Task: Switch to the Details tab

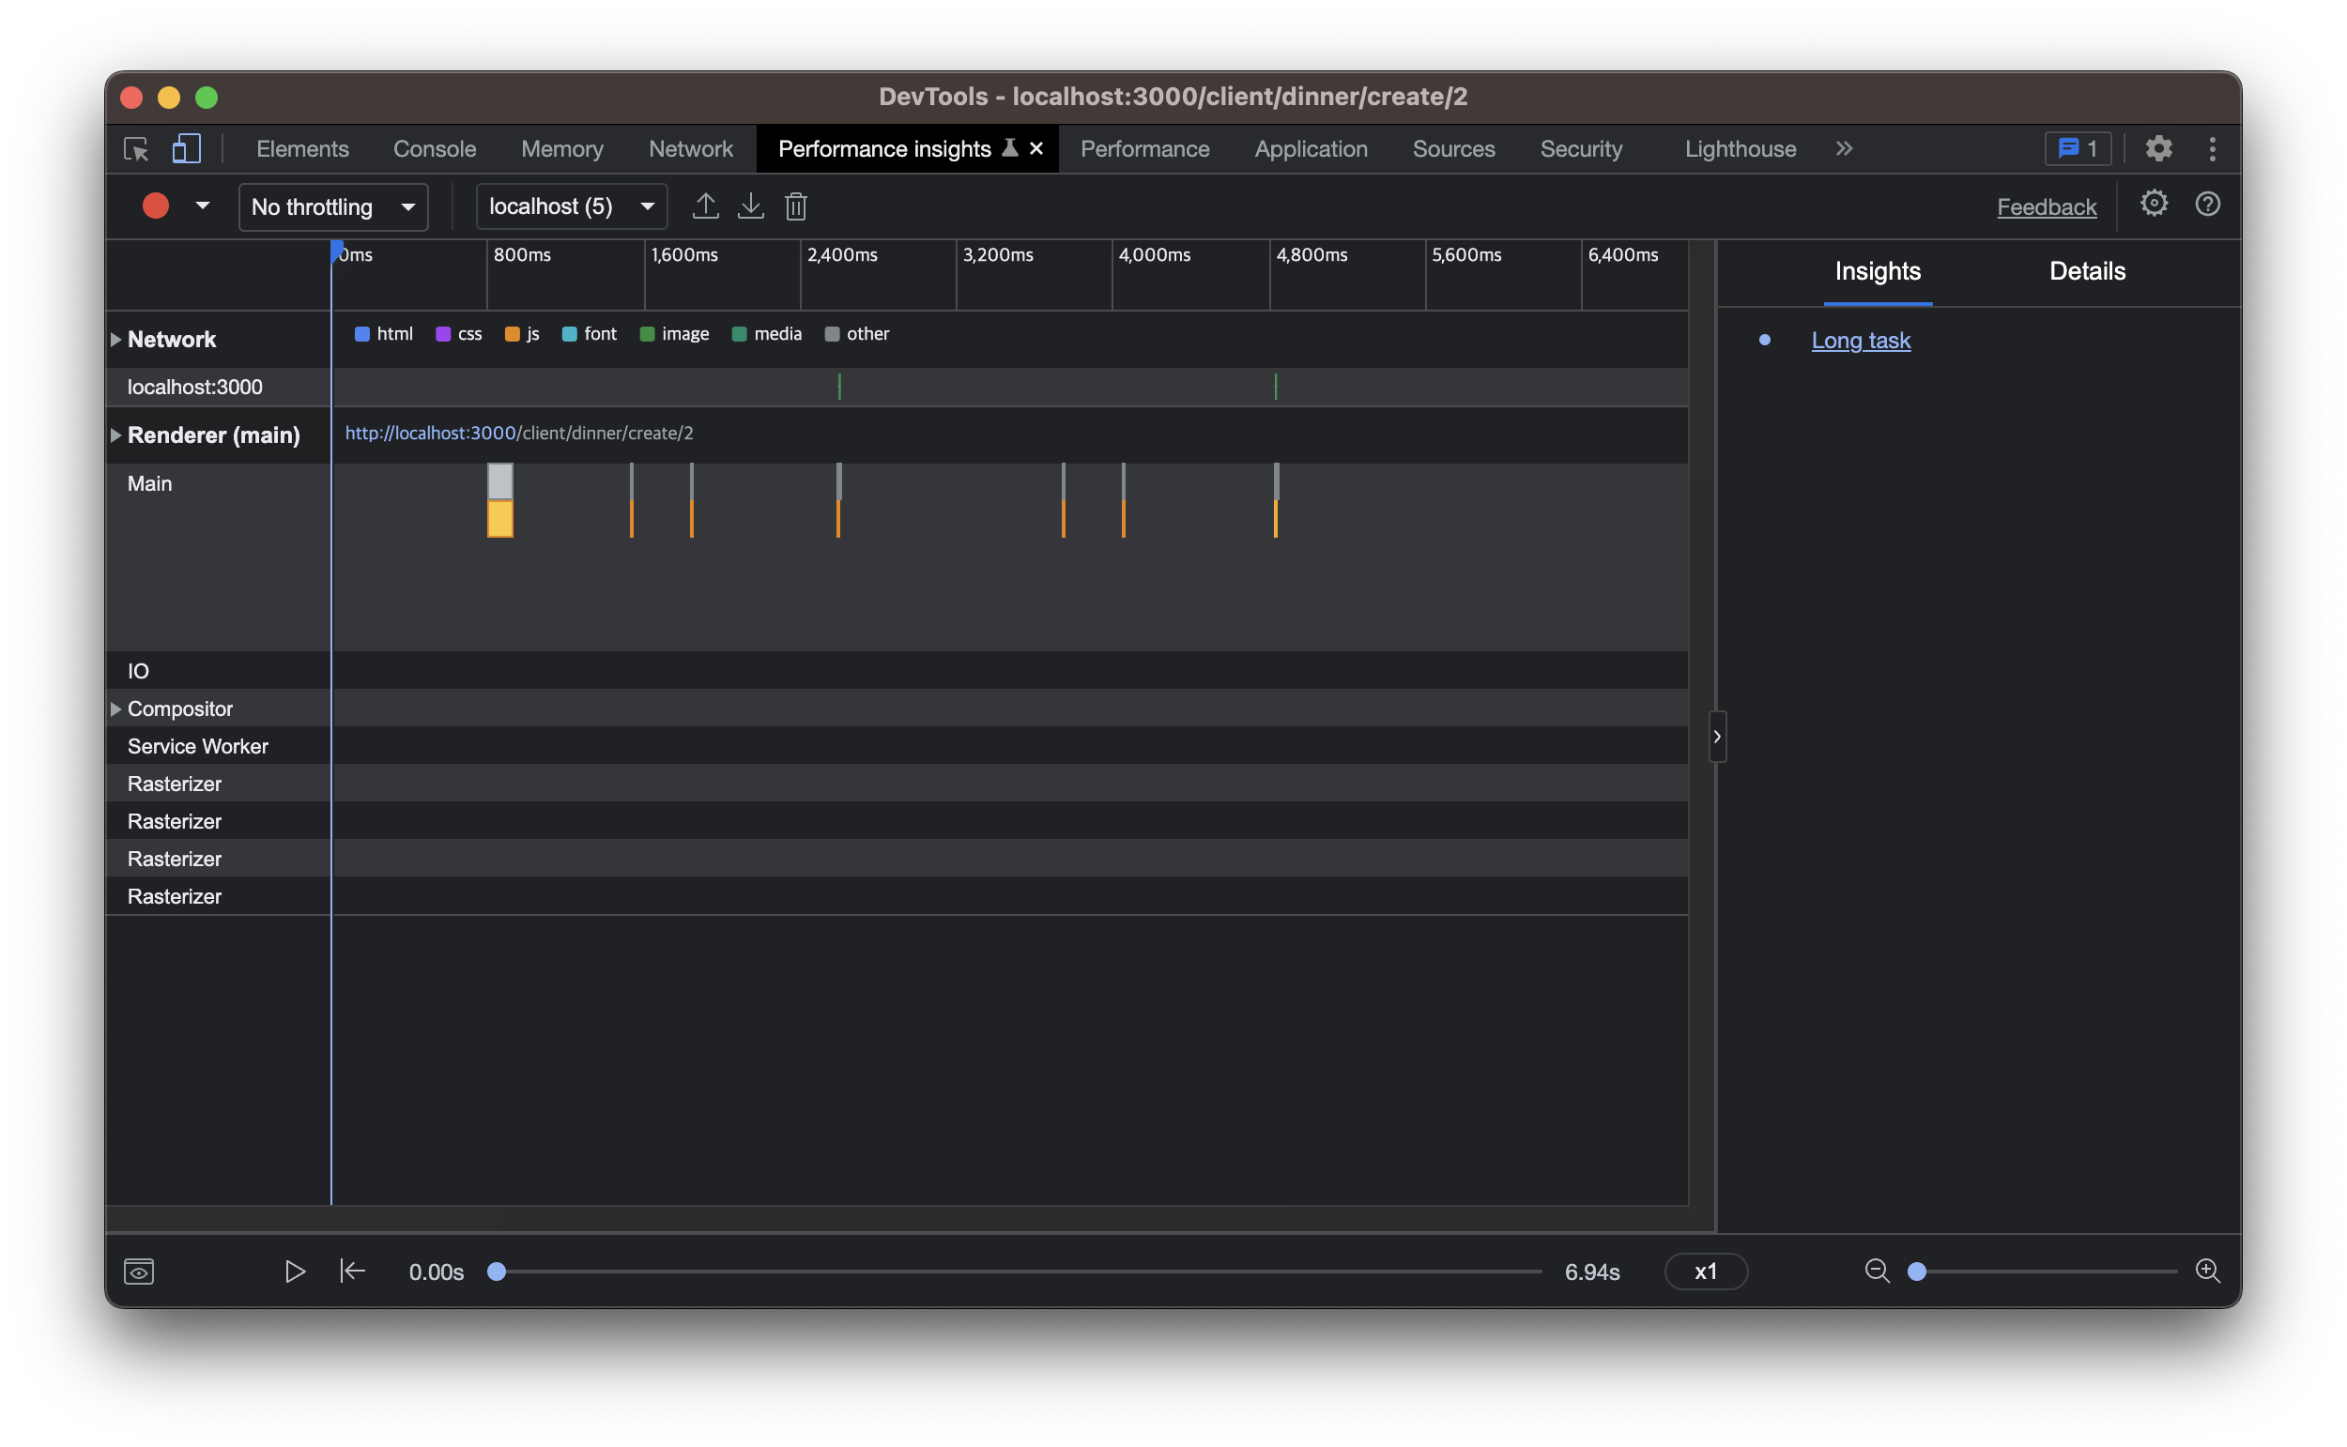Action: (2087, 272)
